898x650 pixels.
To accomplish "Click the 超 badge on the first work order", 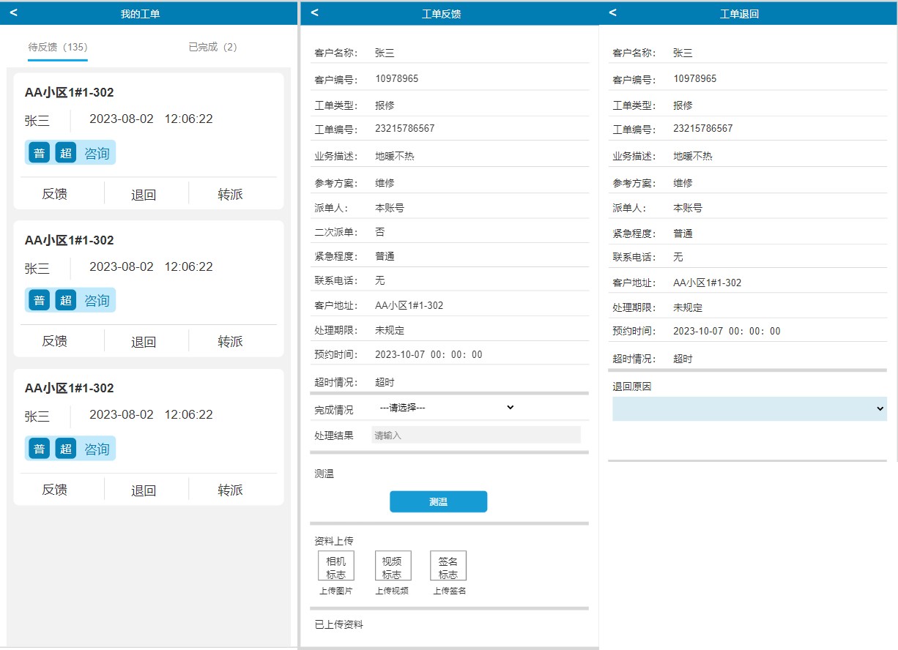I will 66,152.
